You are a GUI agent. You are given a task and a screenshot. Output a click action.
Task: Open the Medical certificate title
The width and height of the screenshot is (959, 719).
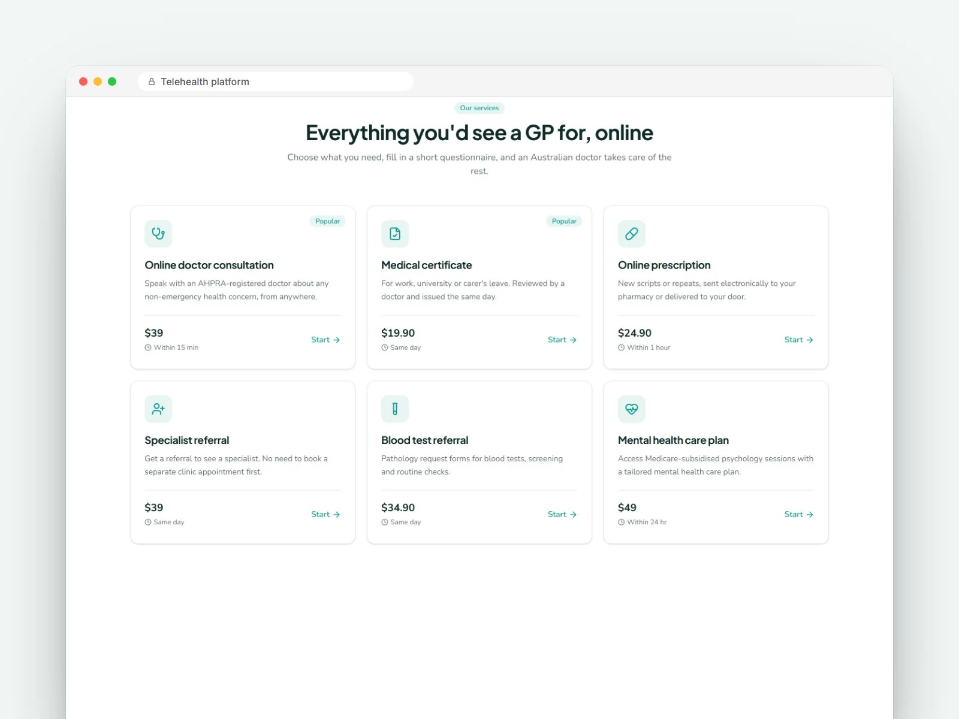pos(427,265)
